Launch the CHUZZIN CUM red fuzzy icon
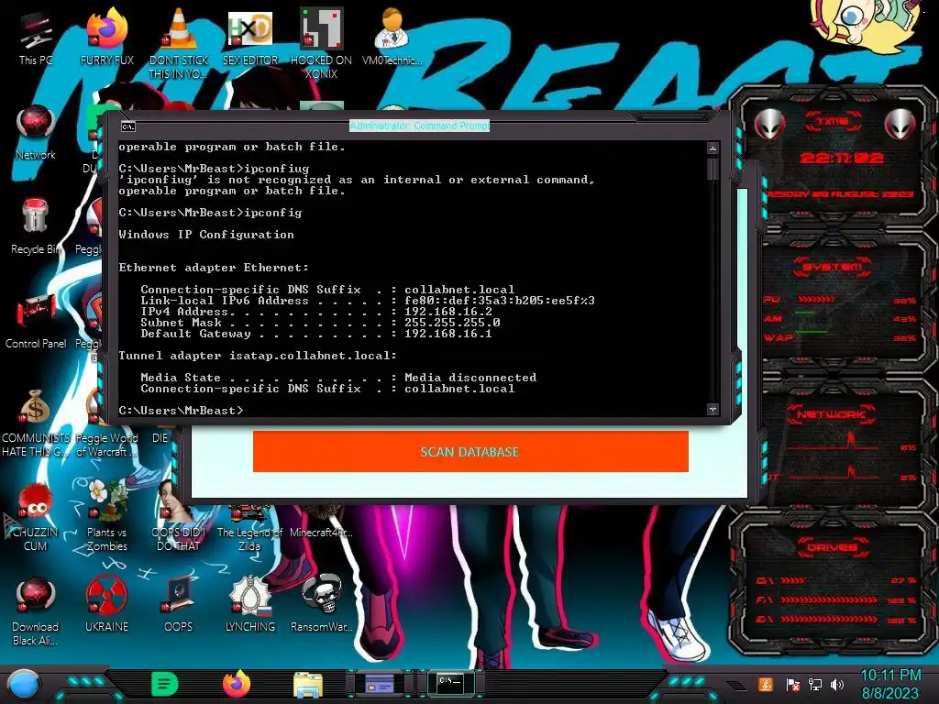Image resolution: width=939 pixels, height=704 pixels. point(36,517)
